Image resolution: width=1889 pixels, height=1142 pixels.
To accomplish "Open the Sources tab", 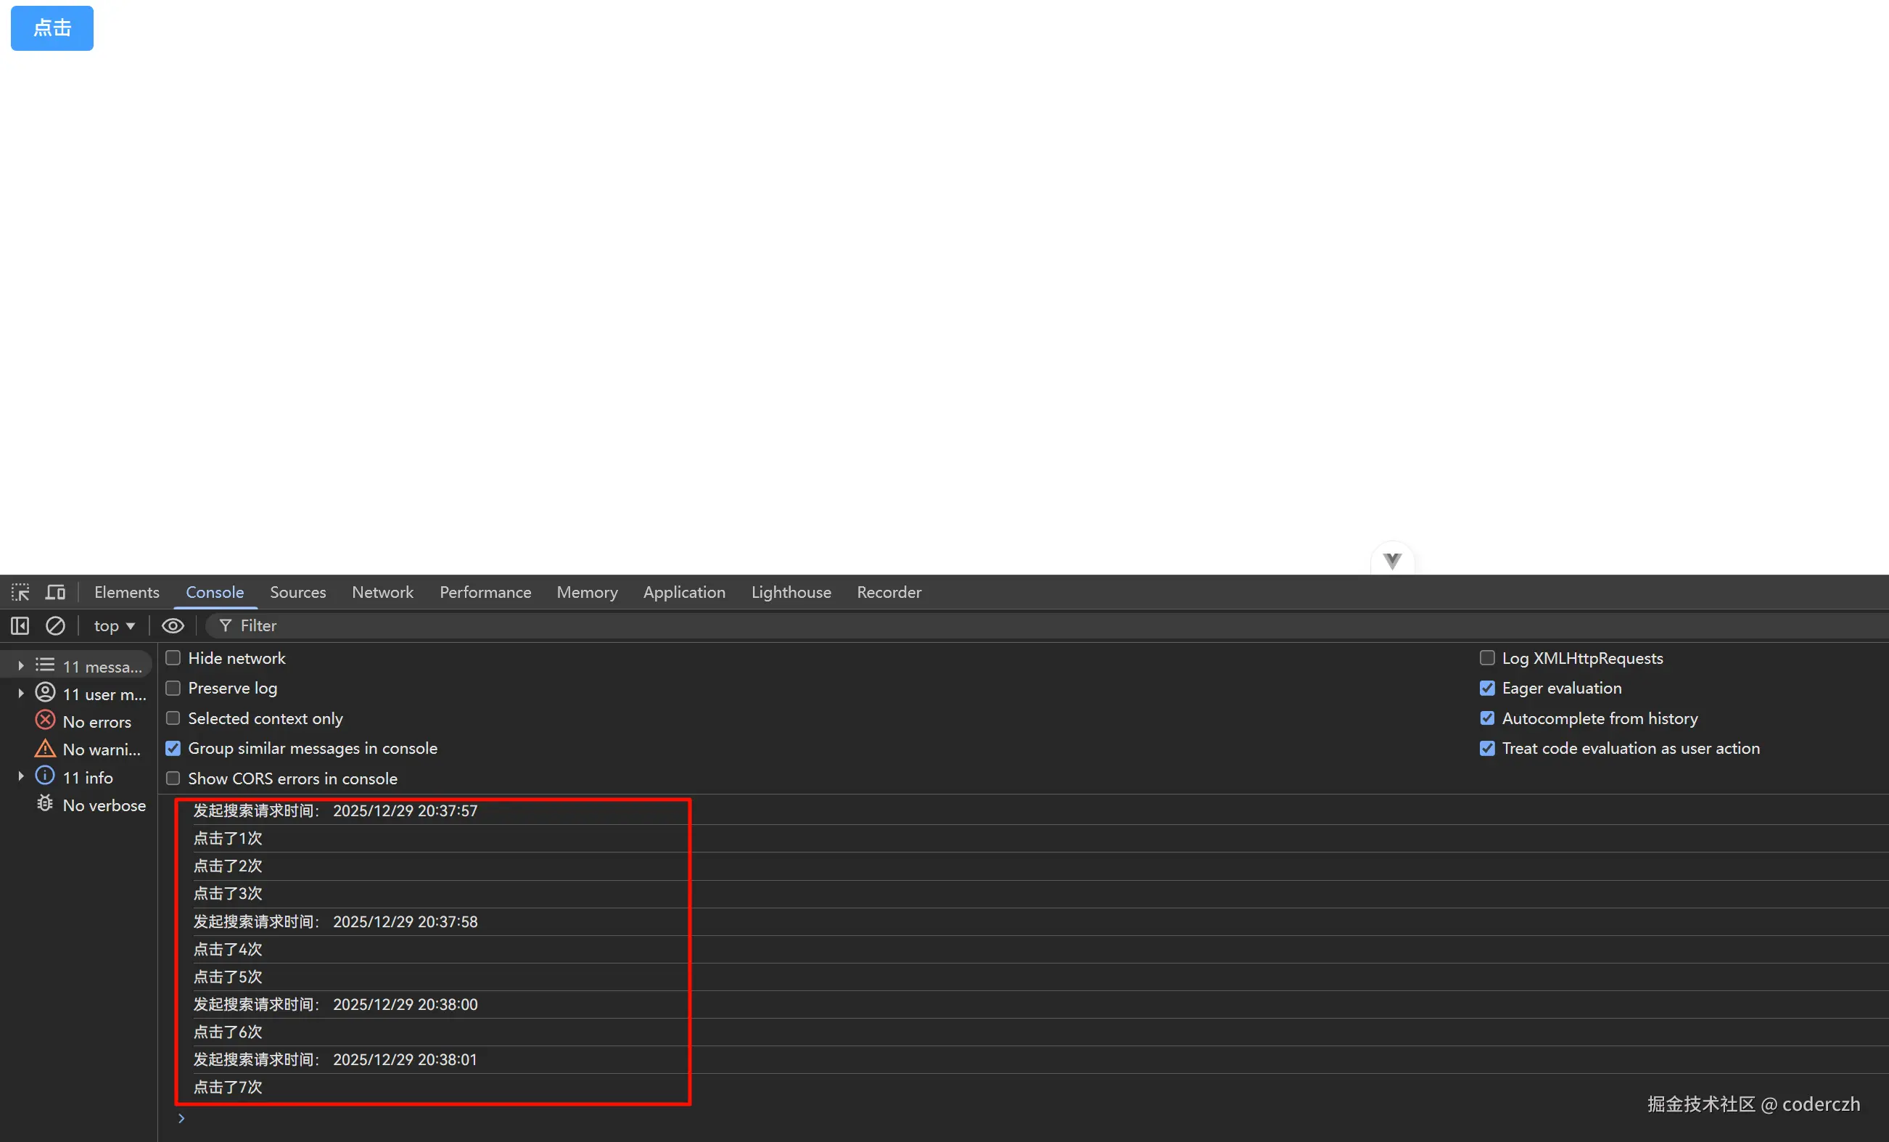I will click(x=297, y=592).
